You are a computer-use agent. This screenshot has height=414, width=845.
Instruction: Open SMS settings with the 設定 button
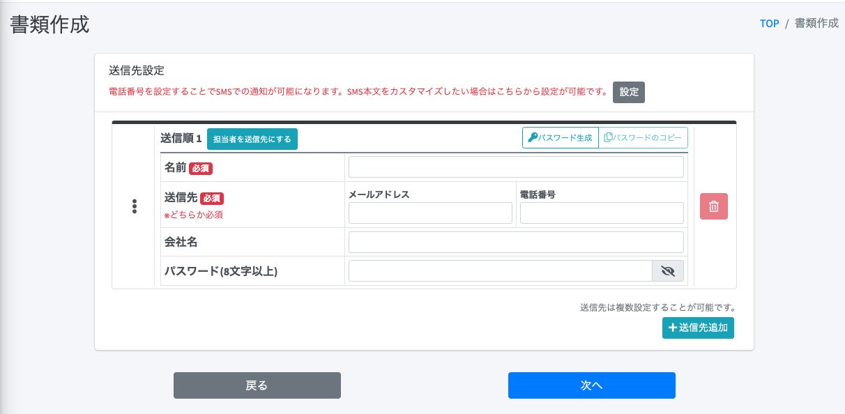(629, 92)
